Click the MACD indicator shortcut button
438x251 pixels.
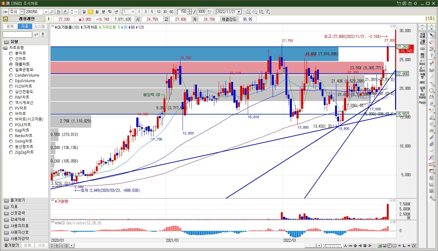point(422,56)
